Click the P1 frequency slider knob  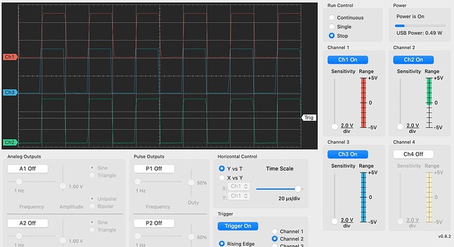pyautogui.click(x=138, y=181)
